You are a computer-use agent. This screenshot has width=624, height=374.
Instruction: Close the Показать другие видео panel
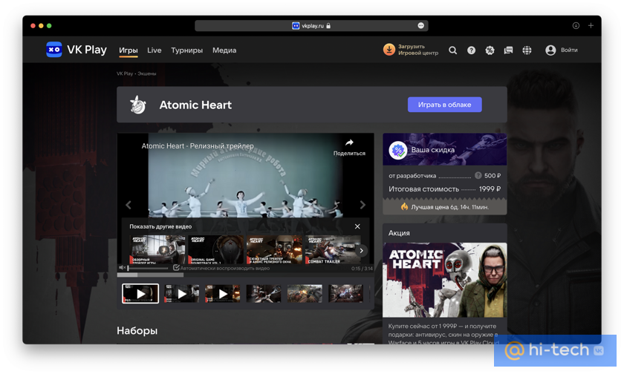point(357,226)
